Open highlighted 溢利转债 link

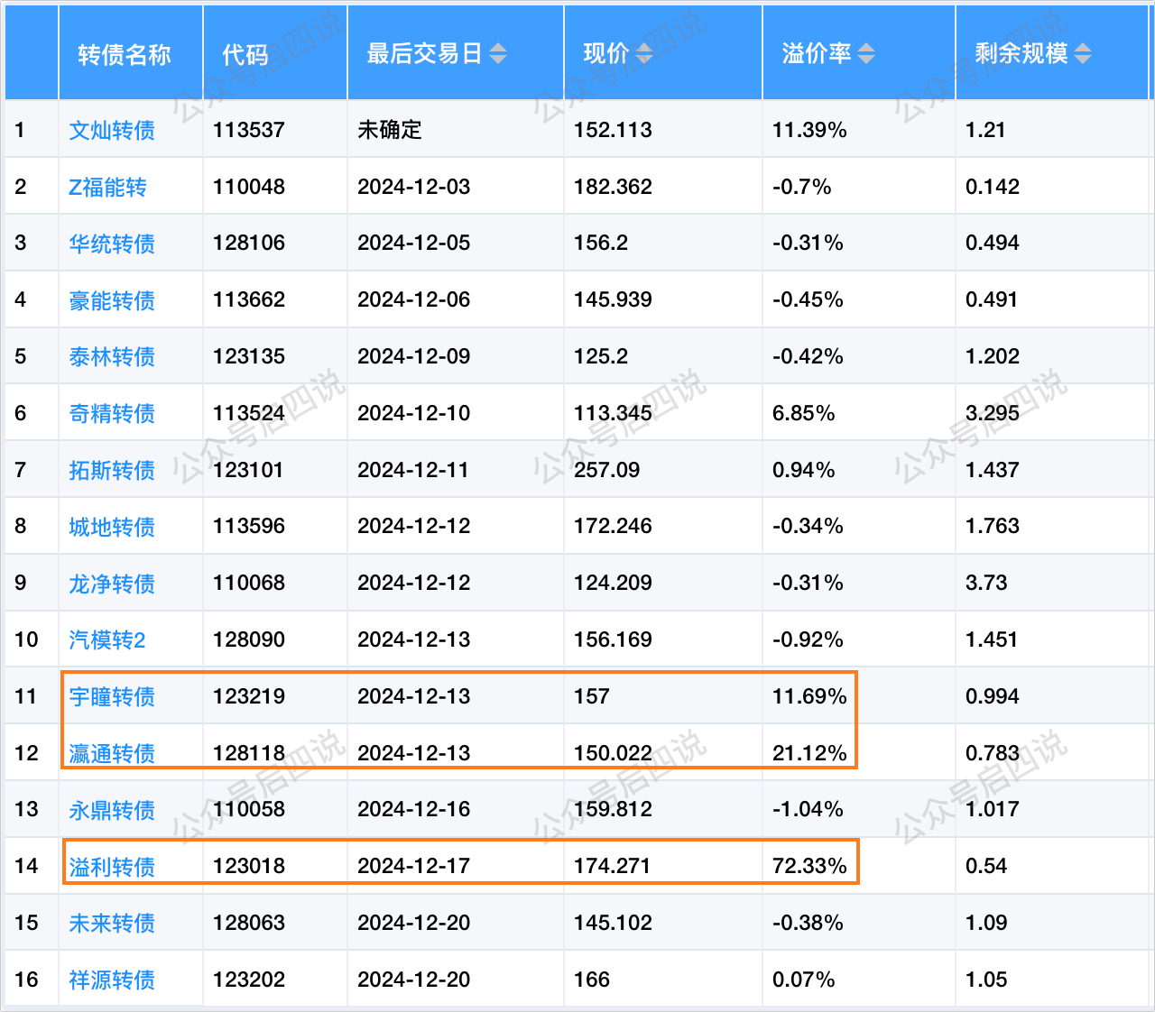112,867
